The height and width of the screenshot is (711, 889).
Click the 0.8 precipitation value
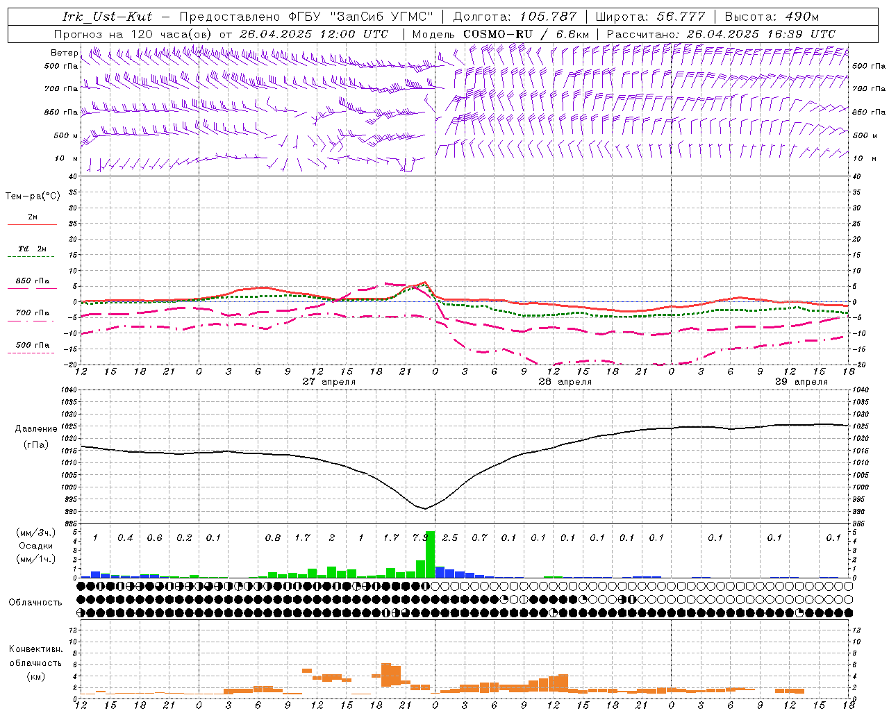point(273,537)
